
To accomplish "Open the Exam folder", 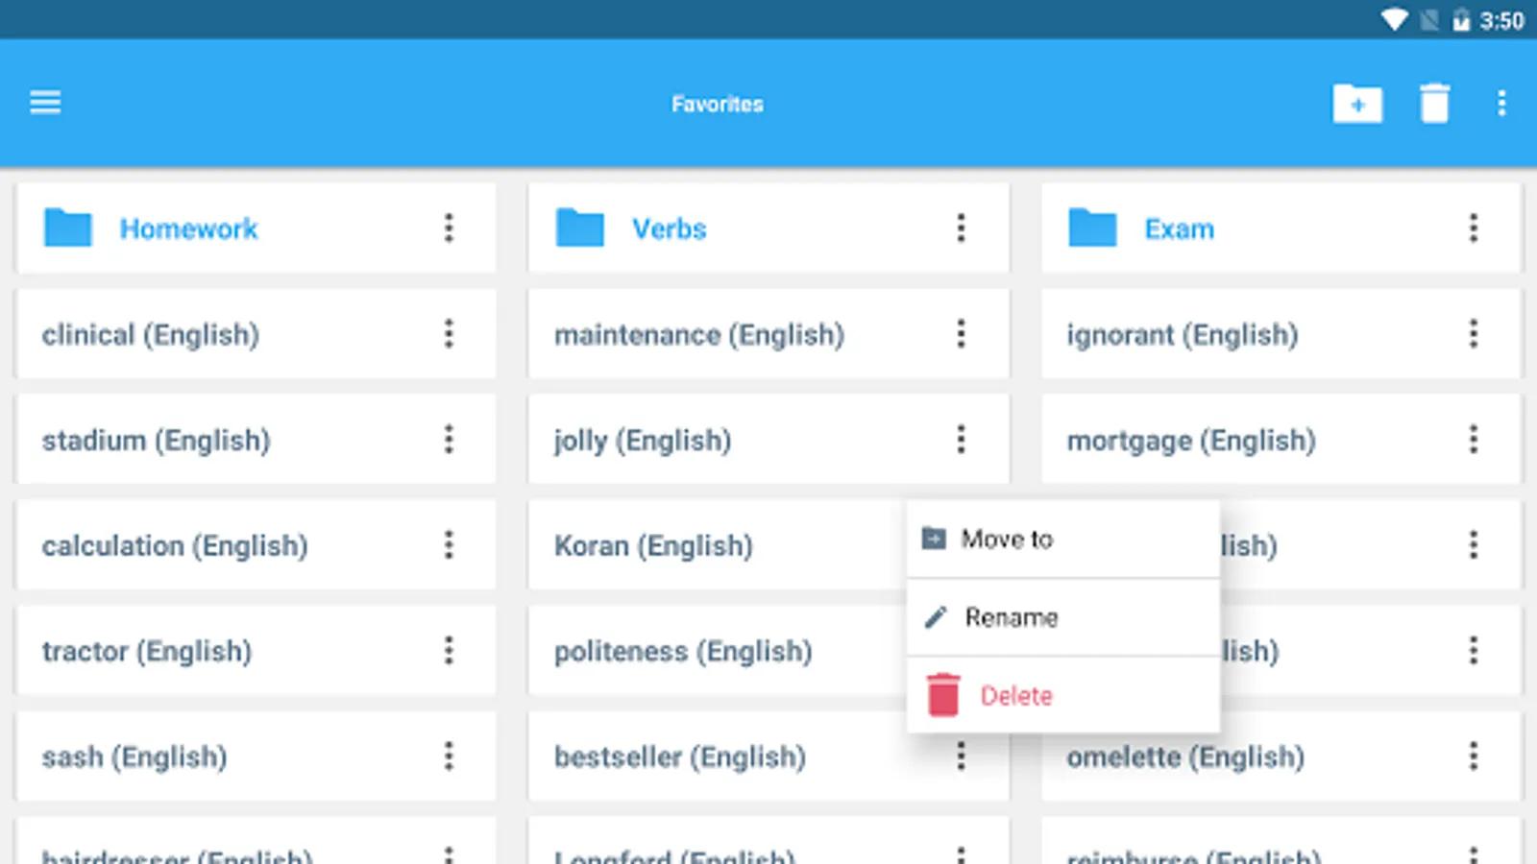I will pos(1179,228).
